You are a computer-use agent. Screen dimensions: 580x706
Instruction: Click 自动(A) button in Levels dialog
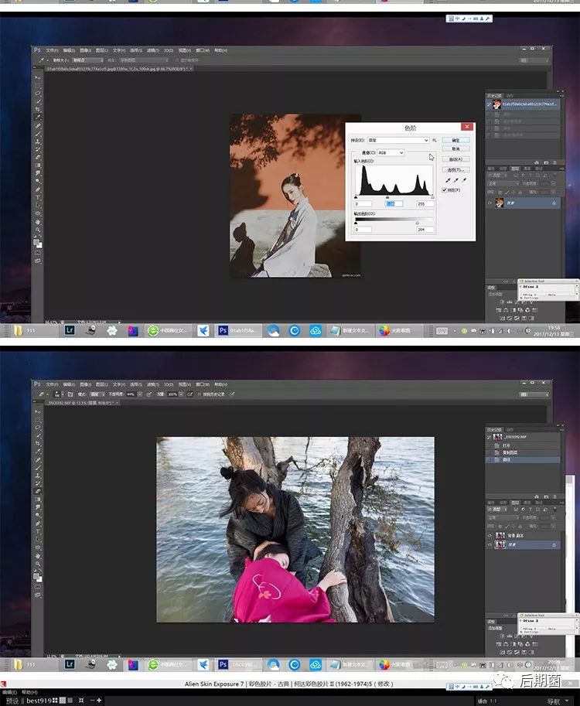tap(455, 159)
